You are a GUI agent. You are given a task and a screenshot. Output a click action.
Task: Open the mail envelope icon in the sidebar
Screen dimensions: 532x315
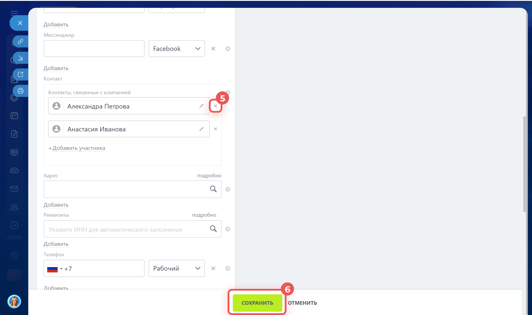pyautogui.click(x=14, y=189)
